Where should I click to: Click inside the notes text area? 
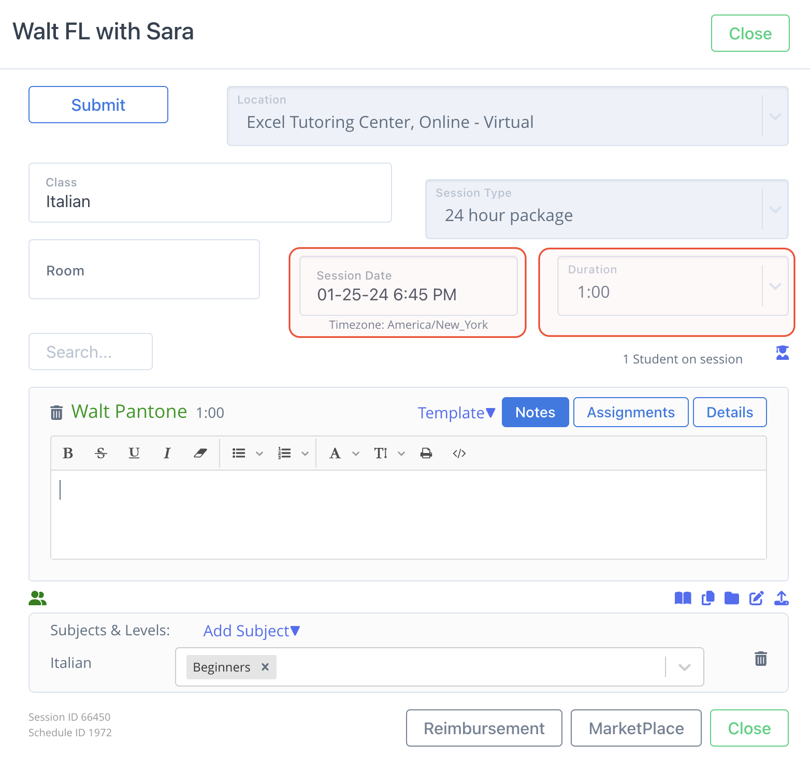point(409,515)
